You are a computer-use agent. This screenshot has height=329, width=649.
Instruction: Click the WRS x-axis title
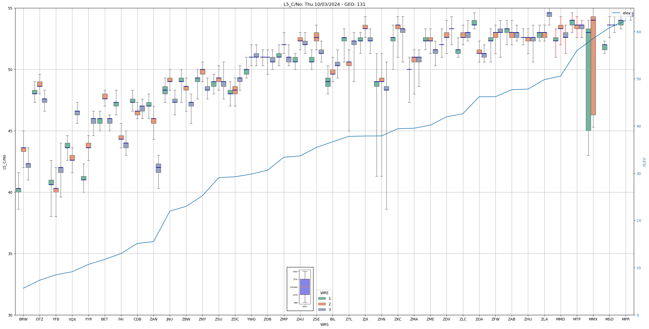[x=324, y=324]
